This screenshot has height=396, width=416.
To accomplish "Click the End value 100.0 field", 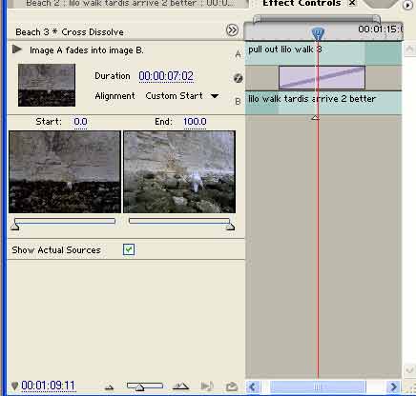I will tap(195, 122).
